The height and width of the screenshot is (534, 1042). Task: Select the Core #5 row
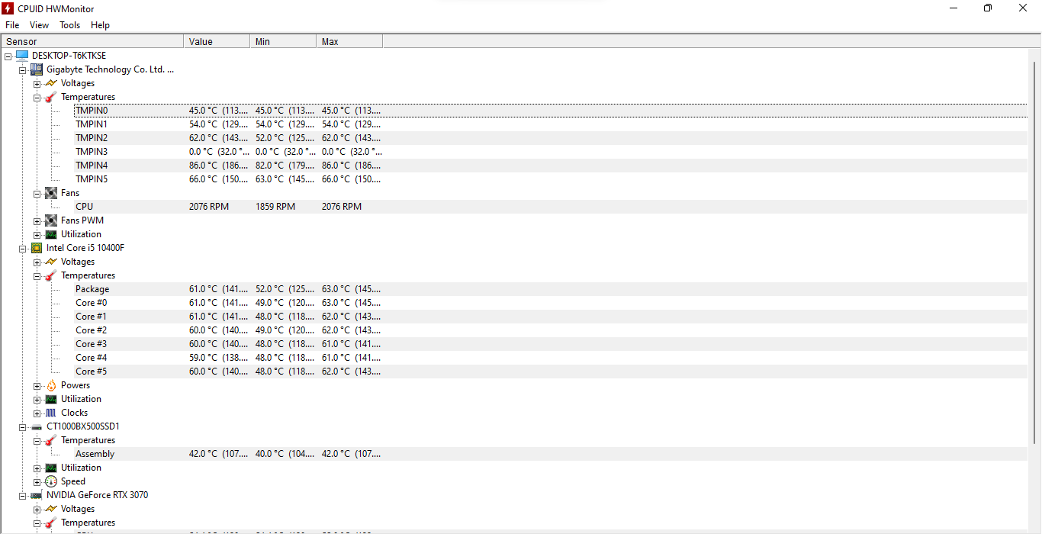point(551,372)
